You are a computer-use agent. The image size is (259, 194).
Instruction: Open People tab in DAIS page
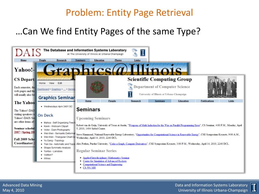click(x=42, y=60)
